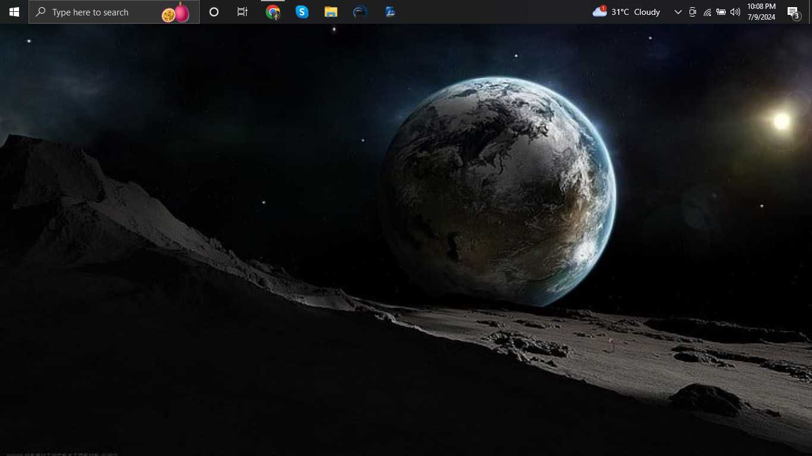The image size is (812, 456).
Task: Open the passion fruit search highlight
Action: point(176,12)
